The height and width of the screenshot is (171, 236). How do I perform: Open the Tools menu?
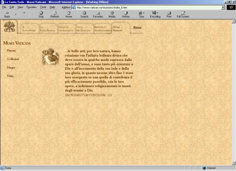point(43,7)
